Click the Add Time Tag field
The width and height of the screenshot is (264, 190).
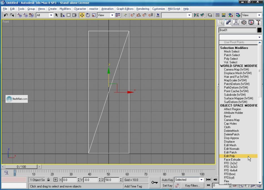pyautogui.click(x=136, y=186)
